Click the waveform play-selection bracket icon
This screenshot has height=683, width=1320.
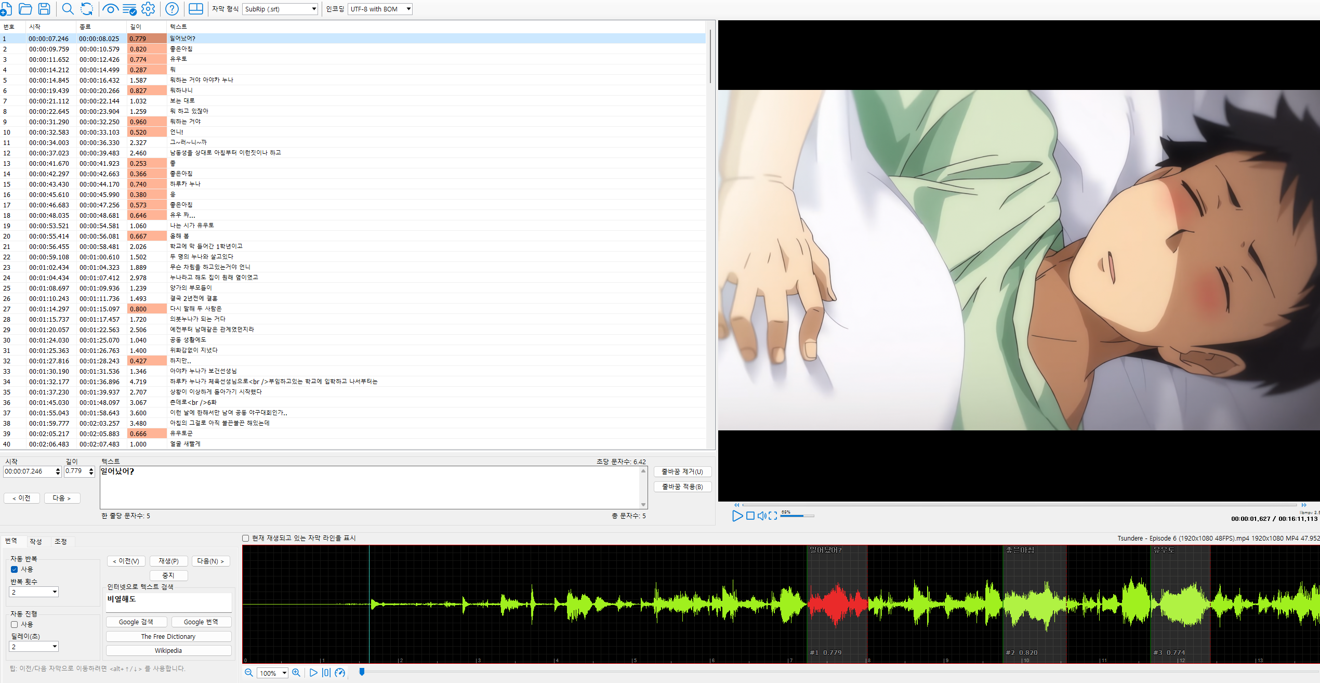point(326,673)
